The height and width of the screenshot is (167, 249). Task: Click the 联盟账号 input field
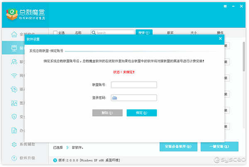click(134, 85)
